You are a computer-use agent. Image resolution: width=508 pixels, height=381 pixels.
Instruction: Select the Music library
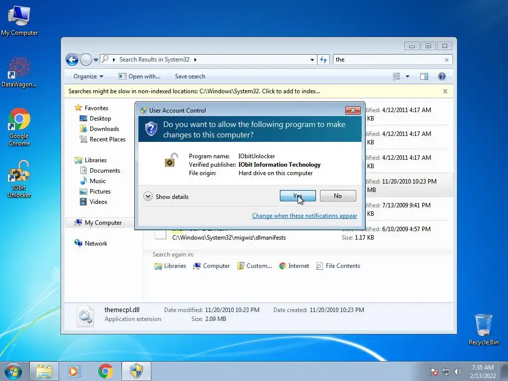tap(93, 181)
